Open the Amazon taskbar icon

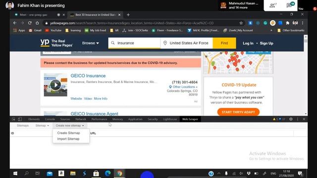[x=61, y=173]
